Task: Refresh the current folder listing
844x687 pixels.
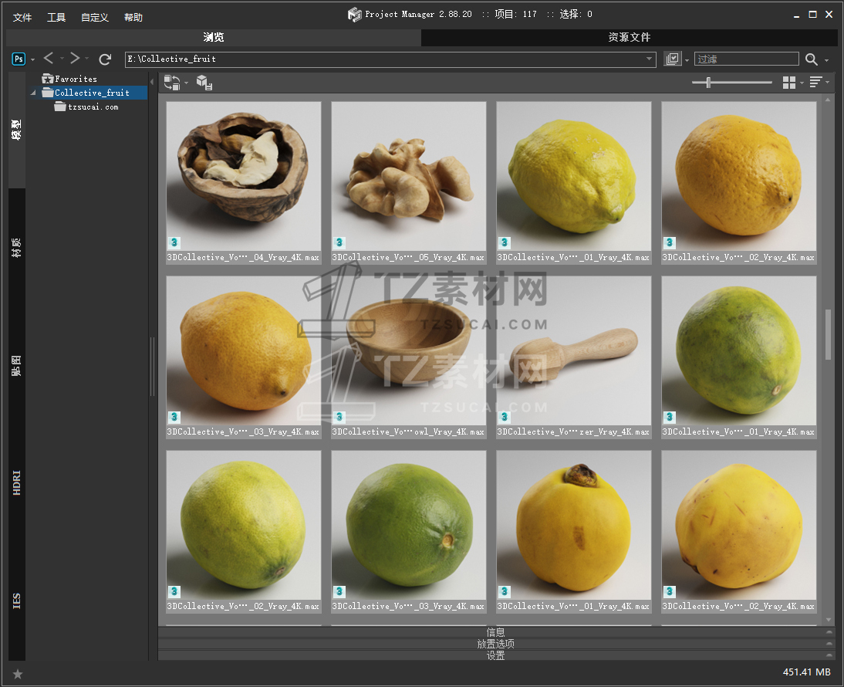Action: click(105, 59)
